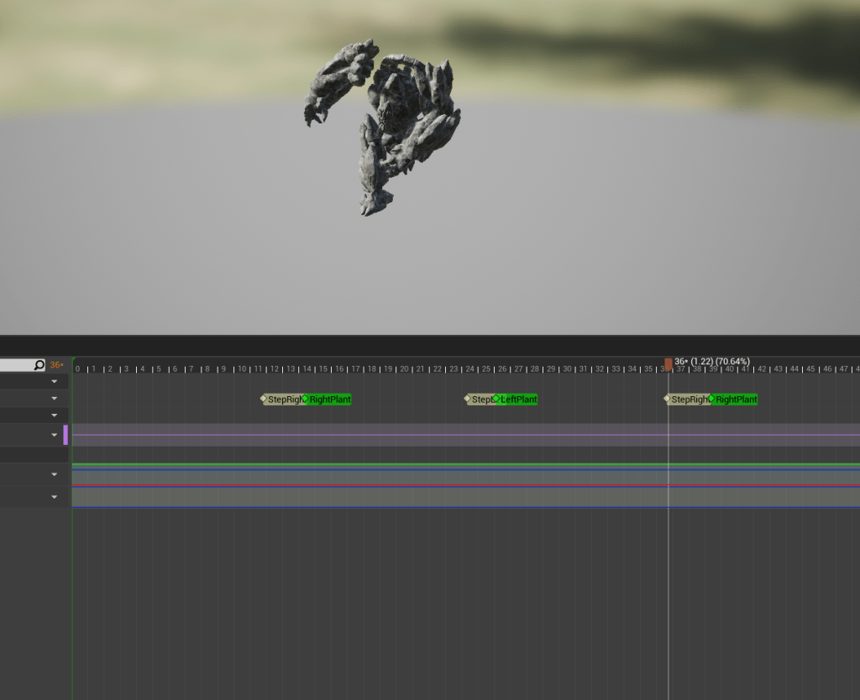
Task: Grab the orange playhead scrubber handle
Action: (x=669, y=363)
